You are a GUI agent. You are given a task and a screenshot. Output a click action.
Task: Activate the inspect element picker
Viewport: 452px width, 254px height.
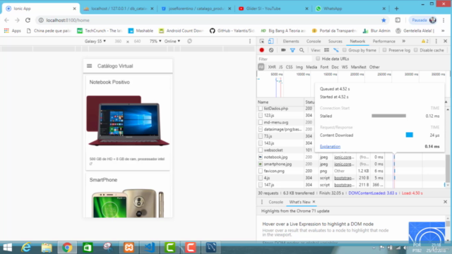pyautogui.click(x=262, y=41)
